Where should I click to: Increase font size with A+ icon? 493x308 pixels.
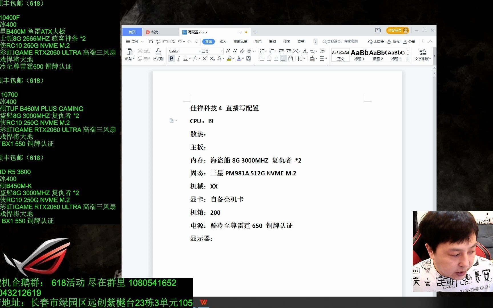(228, 51)
